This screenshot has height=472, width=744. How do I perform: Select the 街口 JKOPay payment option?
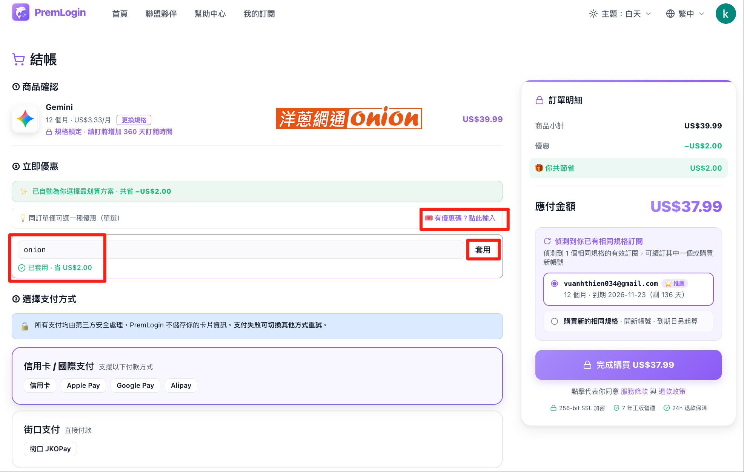pos(50,449)
